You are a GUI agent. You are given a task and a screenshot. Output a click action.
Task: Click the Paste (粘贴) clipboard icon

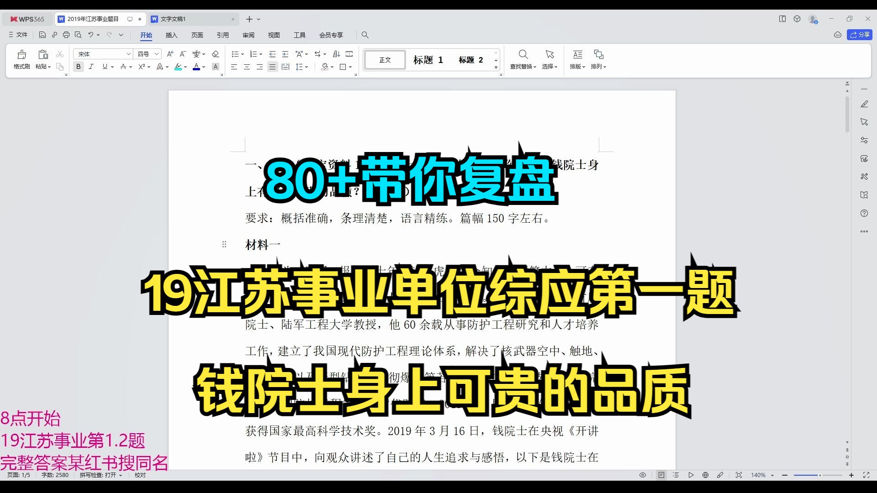43,55
